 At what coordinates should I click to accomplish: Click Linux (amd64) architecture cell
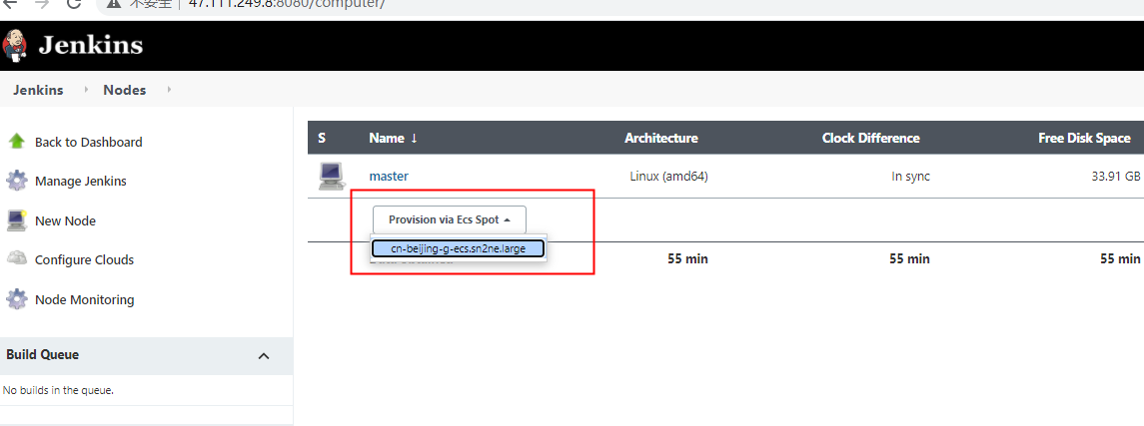(x=669, y=177)
